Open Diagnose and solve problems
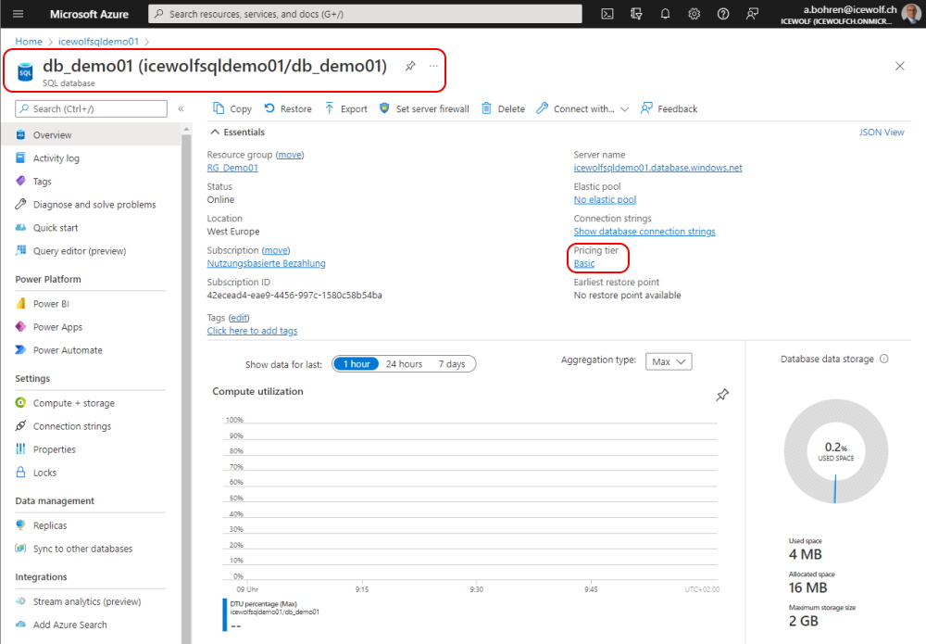The width and height of the screenshot is (926, 644). click(x=91, y=205)
